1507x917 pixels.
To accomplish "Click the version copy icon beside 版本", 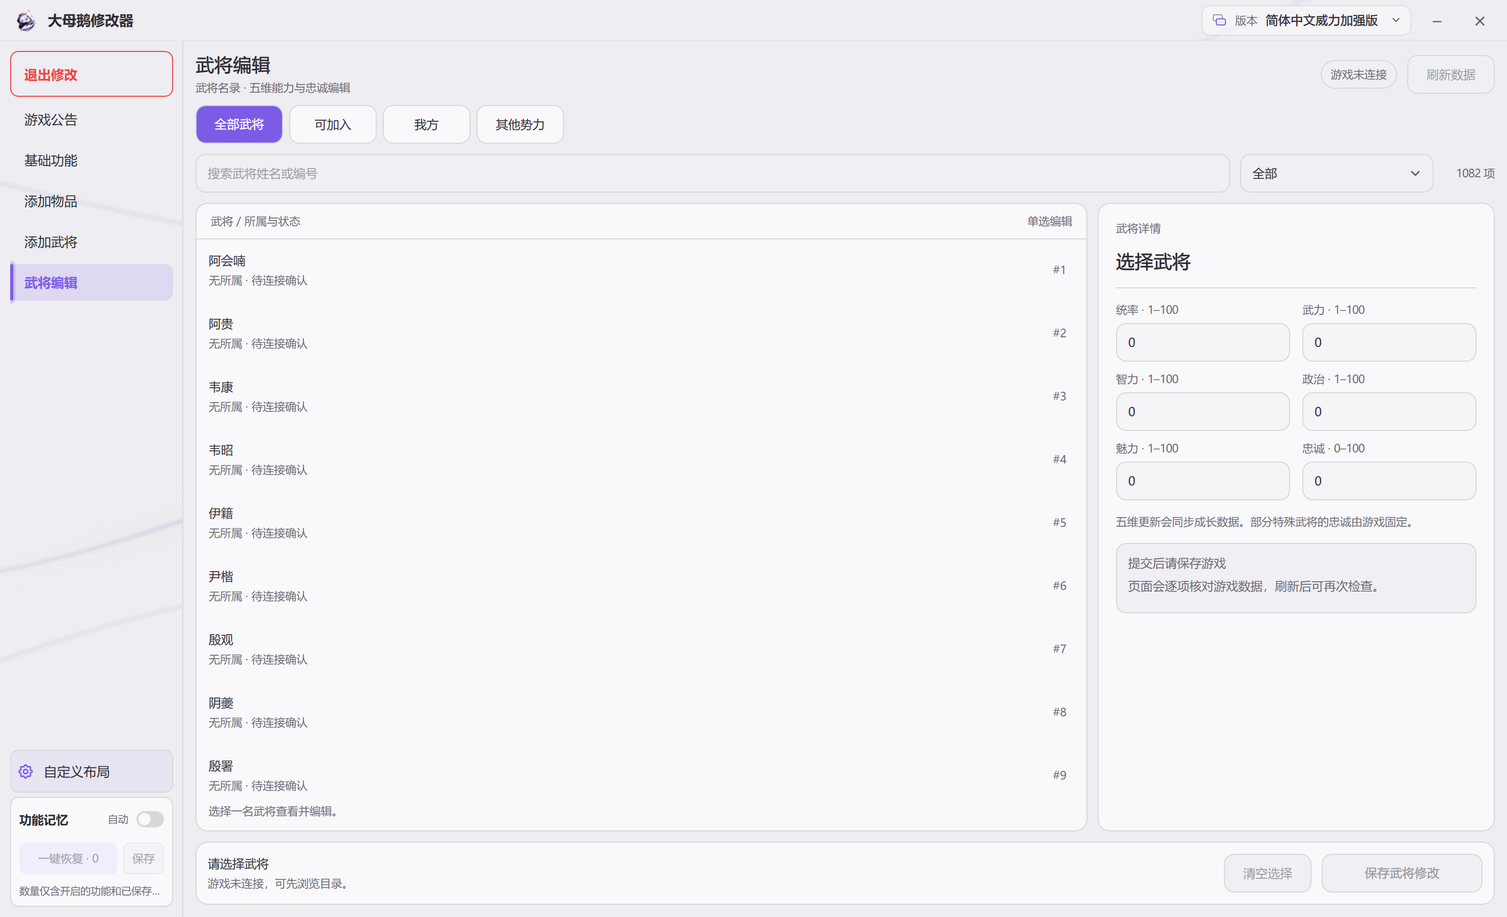I will click(x=1219, y=20).
